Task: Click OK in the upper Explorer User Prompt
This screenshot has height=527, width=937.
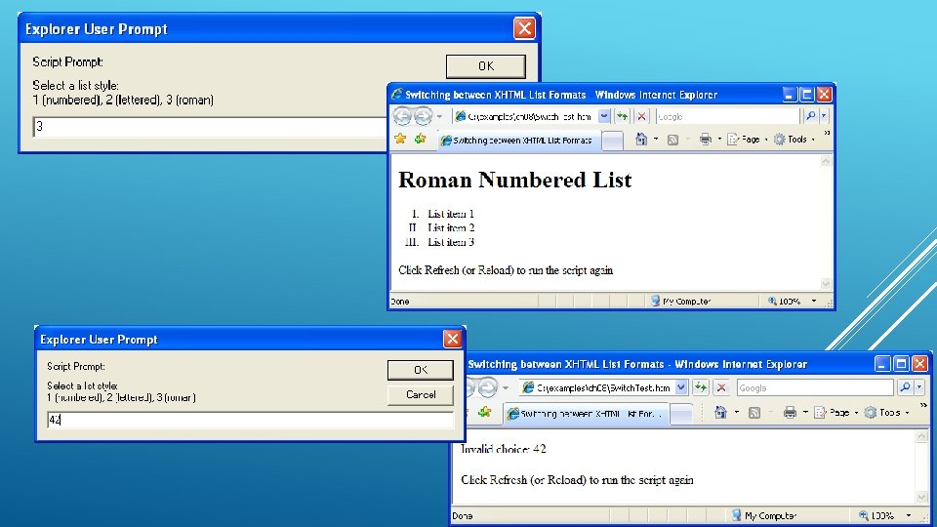Action: pos(486,66)
